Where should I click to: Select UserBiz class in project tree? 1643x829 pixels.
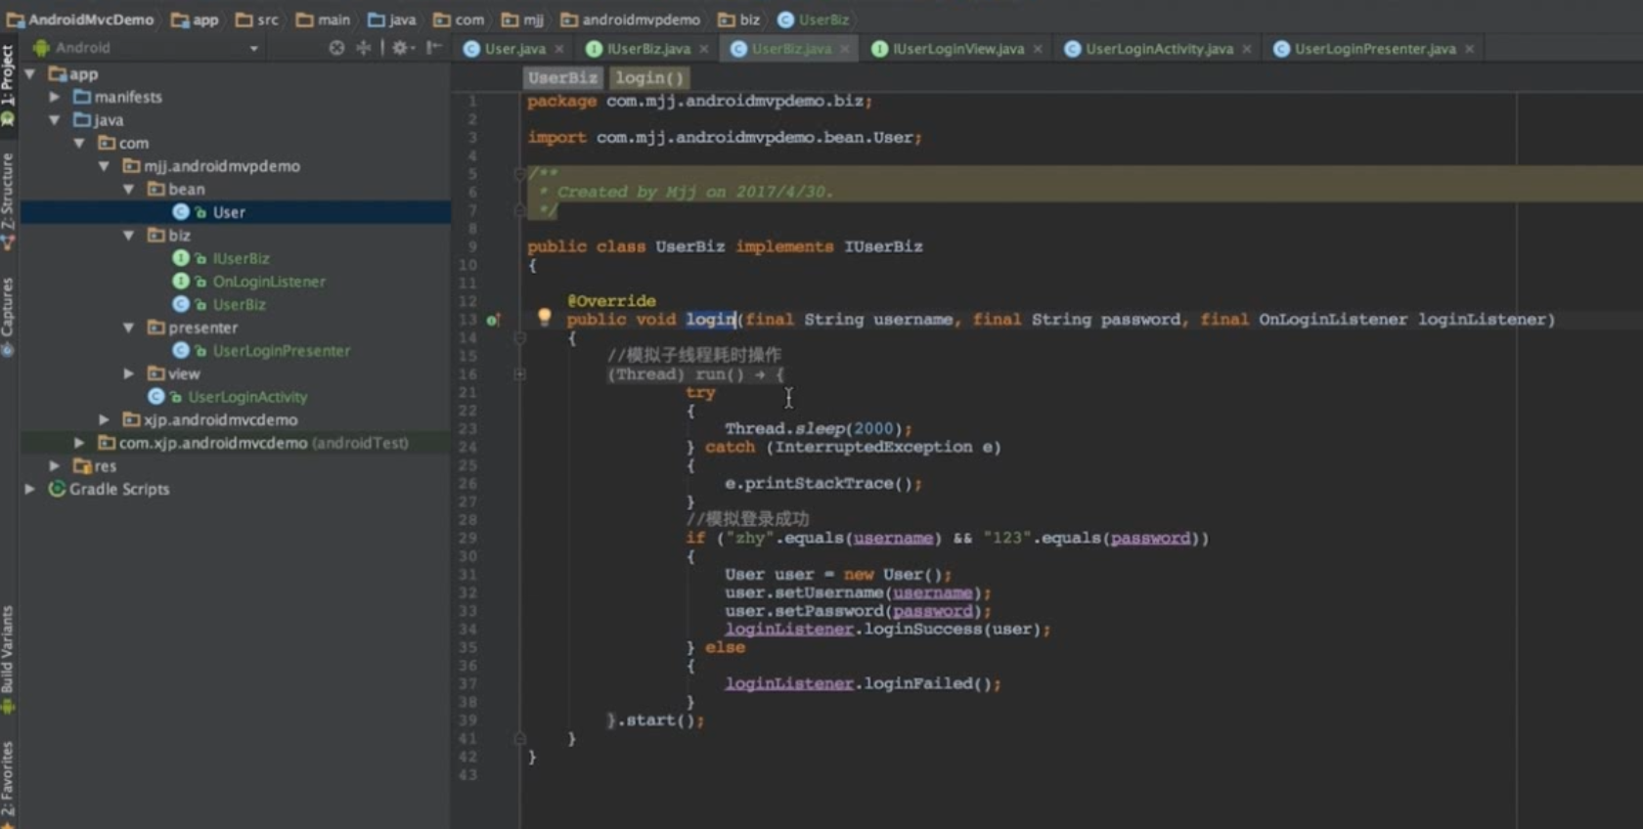[239, 304]
